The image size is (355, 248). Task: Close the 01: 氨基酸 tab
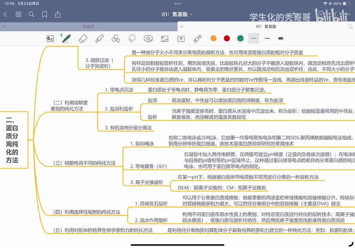pyautogui.click(x=182, y=27)
